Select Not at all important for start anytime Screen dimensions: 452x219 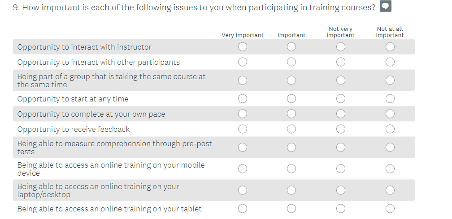390,99
